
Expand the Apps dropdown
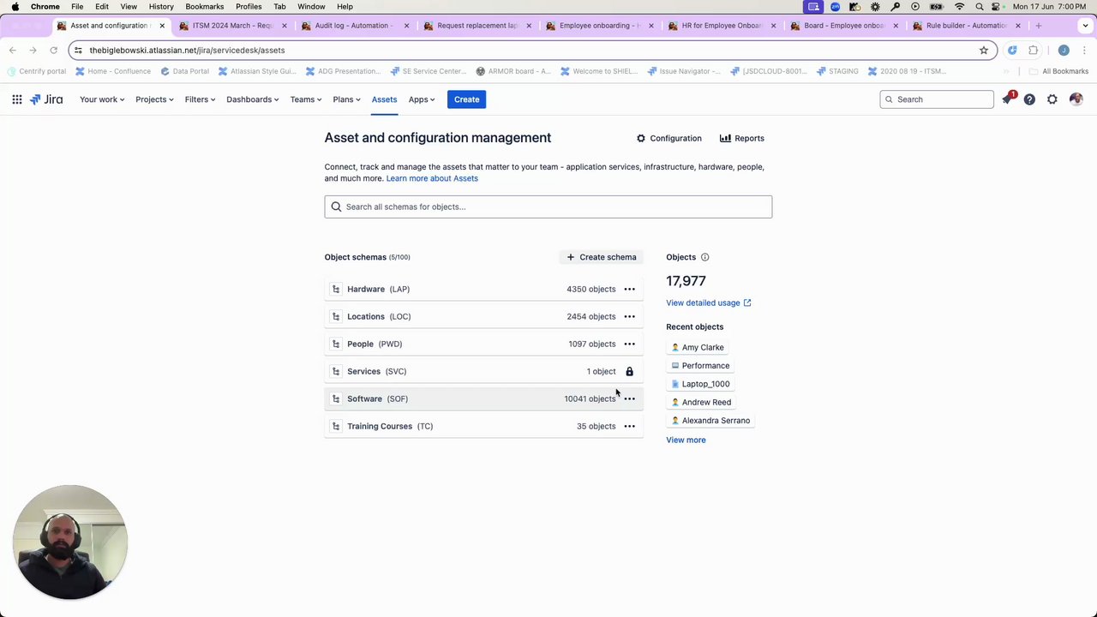point(422,99)
